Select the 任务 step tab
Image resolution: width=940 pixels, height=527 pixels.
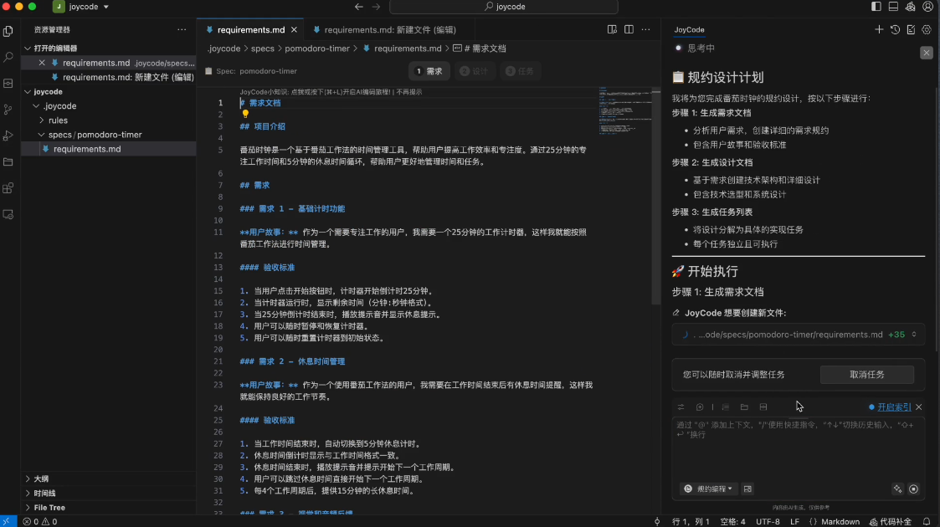pos(519,71)
